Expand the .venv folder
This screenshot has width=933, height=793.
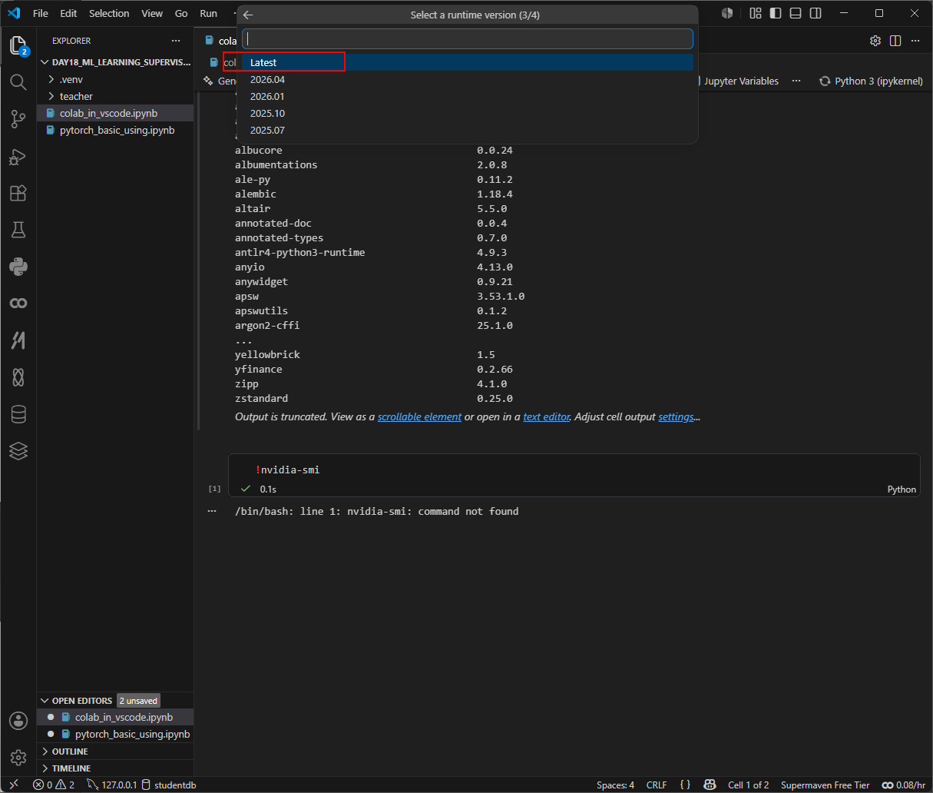pyautogui.click(x=115, y=79)
